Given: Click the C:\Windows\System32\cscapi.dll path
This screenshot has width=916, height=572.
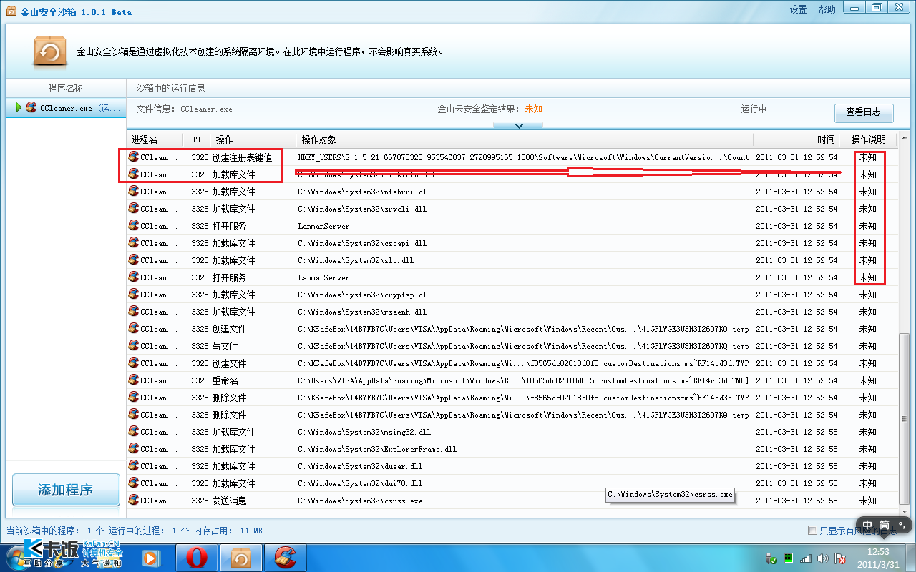Looking at the screenshot, I should (x=362, y=243).
